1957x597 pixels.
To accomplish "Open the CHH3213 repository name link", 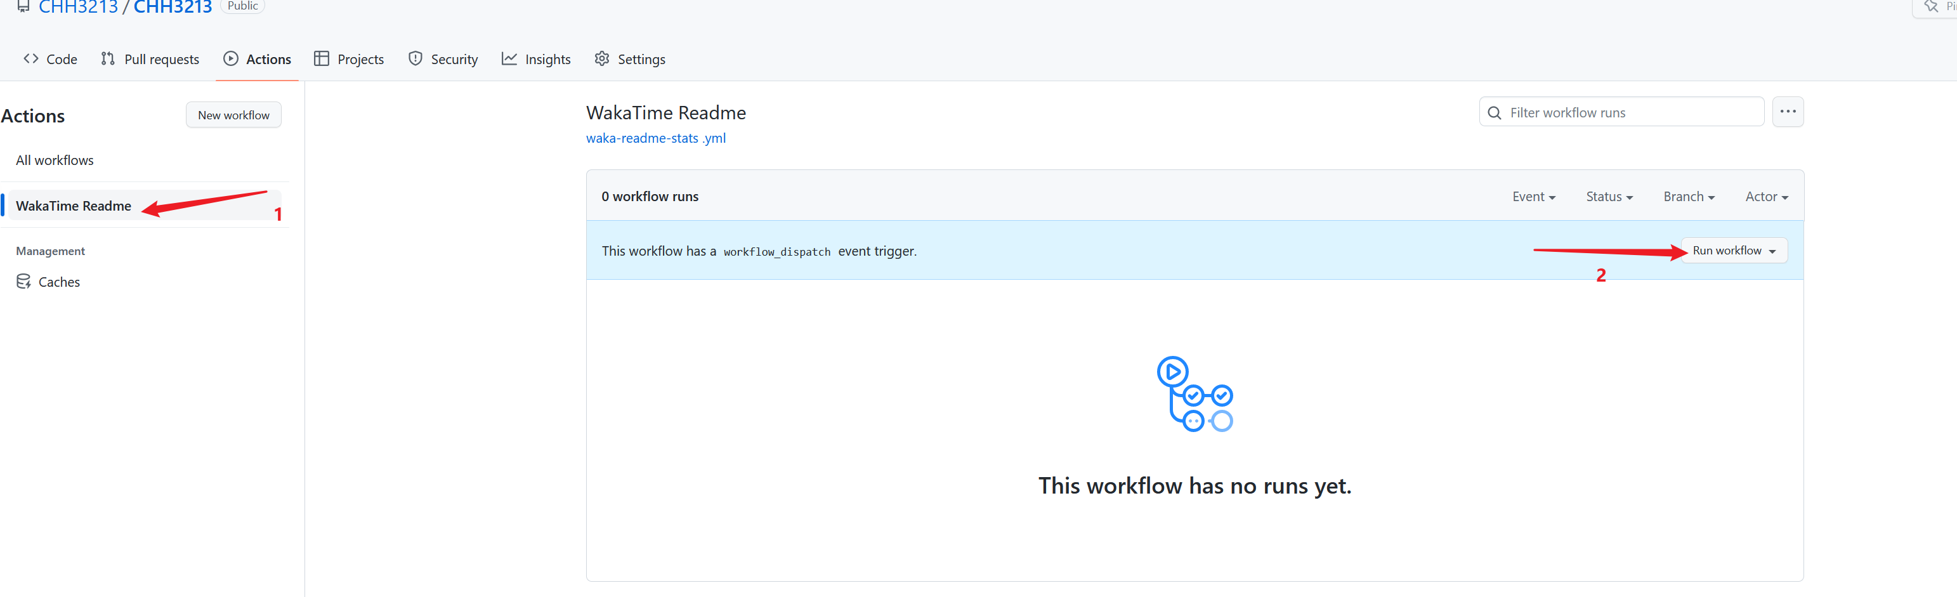I will click(173, 8).
